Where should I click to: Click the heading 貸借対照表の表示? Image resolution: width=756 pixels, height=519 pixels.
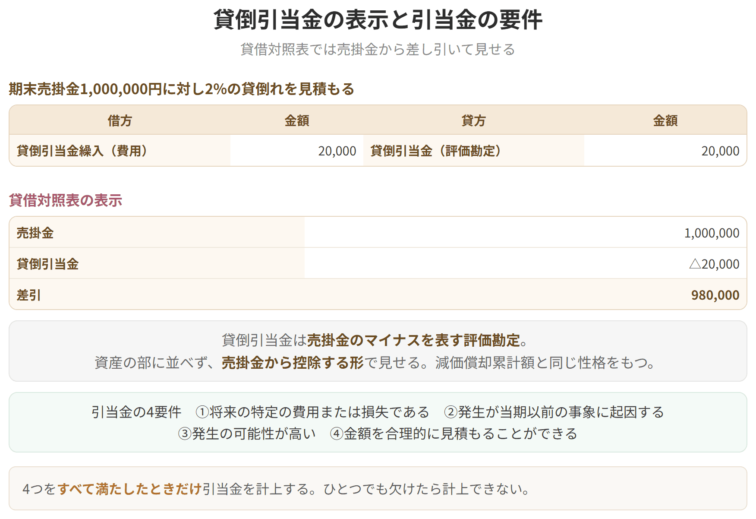tap(66, 200)
